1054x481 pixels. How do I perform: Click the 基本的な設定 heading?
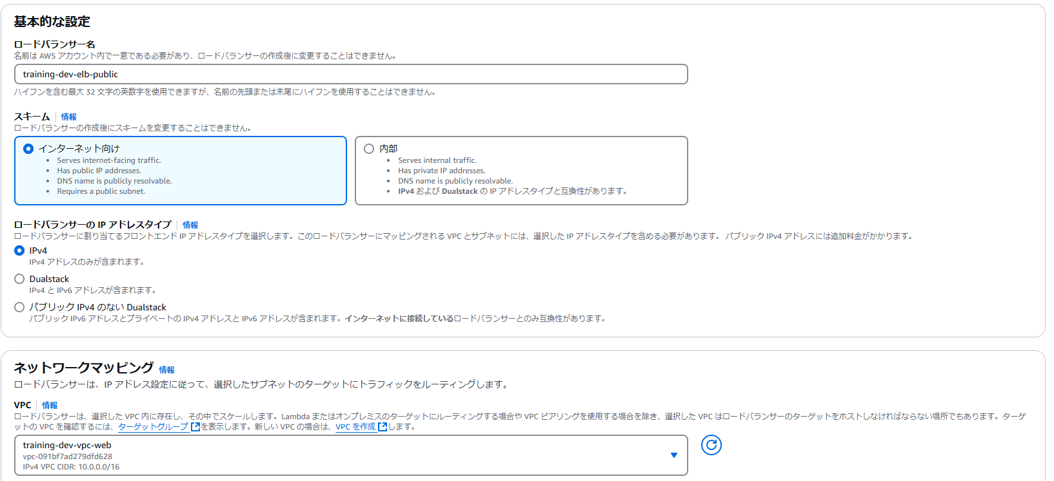pos(52,22)
